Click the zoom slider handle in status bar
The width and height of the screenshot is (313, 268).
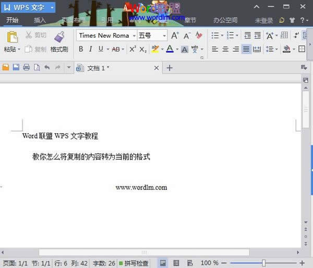(x=264, y=263)
